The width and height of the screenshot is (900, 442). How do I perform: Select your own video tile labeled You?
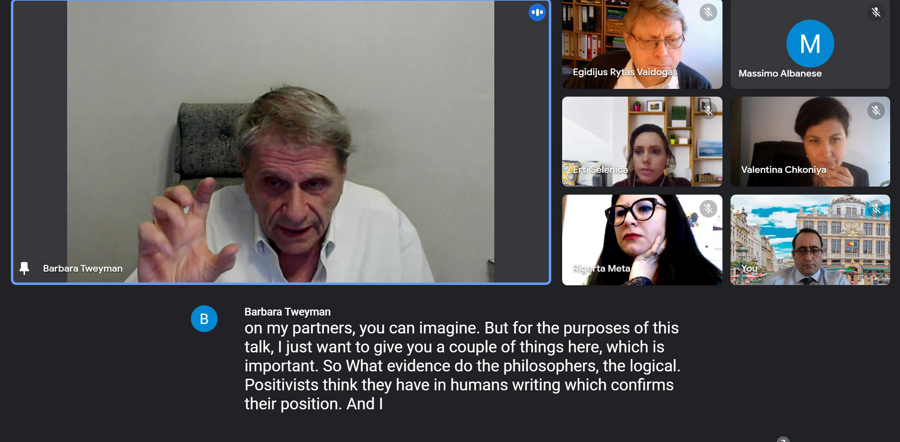[810, 240]
